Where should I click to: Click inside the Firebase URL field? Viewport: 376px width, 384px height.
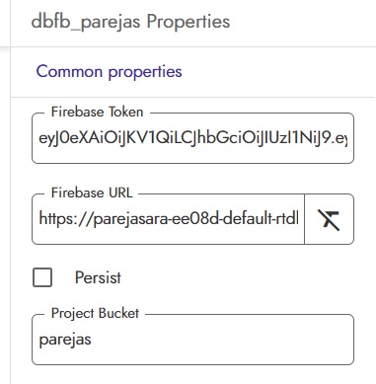(x=168, y=219)
